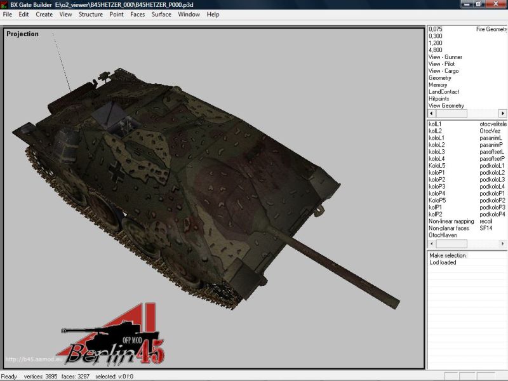This screenshot has width=508, height=381.
Task: Select the KoloP5 named selection
Action: [438, 201]
